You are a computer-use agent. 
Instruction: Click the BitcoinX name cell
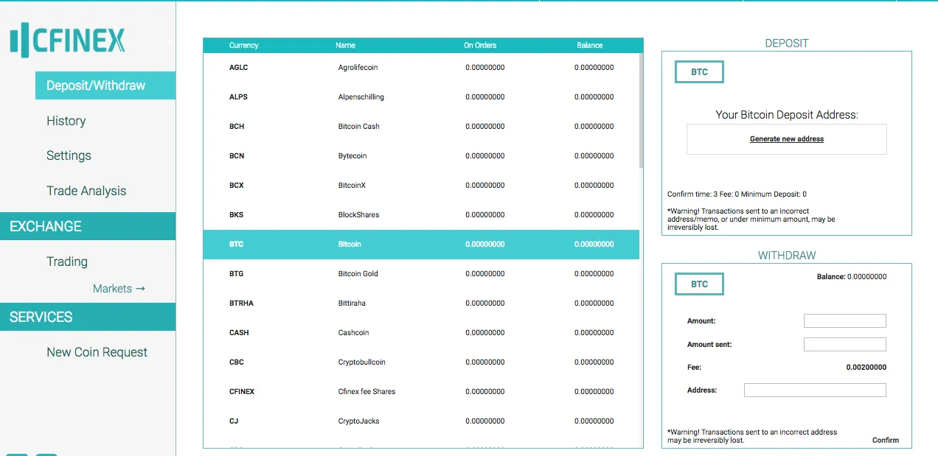click(352, 186)
